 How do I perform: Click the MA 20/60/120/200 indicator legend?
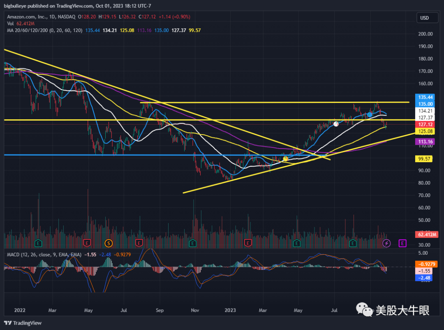[x=45, y=30]
